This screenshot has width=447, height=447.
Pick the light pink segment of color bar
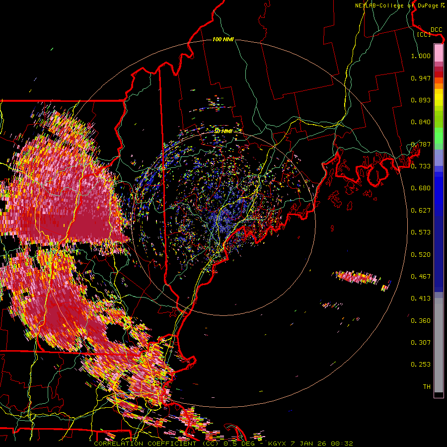pos(439,53)
